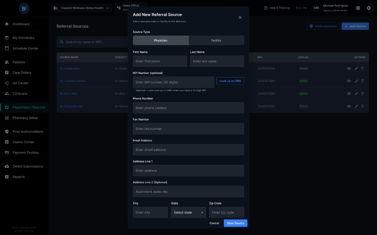Click the Verify physician button
The height and width of the screenshot is (235, 377).
[x=323, y=26]
